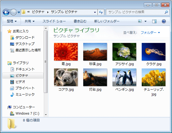Select the クラゲ.jpg thumbnail
172x133 pixels.
point(153,52)
